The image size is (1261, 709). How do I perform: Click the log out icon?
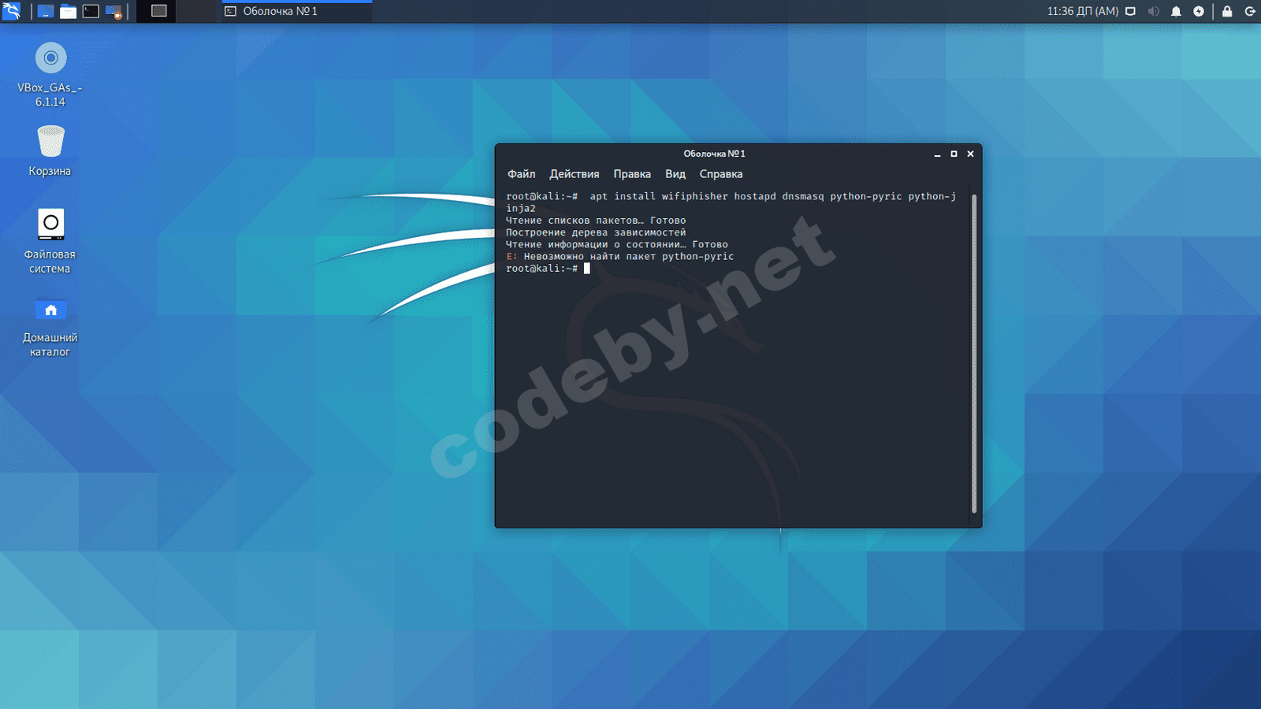point(1250,11)
